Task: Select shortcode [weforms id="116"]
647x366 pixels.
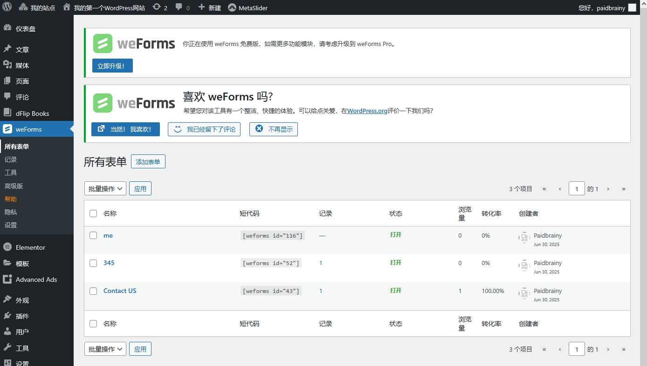Action: [x=272, y=236]
